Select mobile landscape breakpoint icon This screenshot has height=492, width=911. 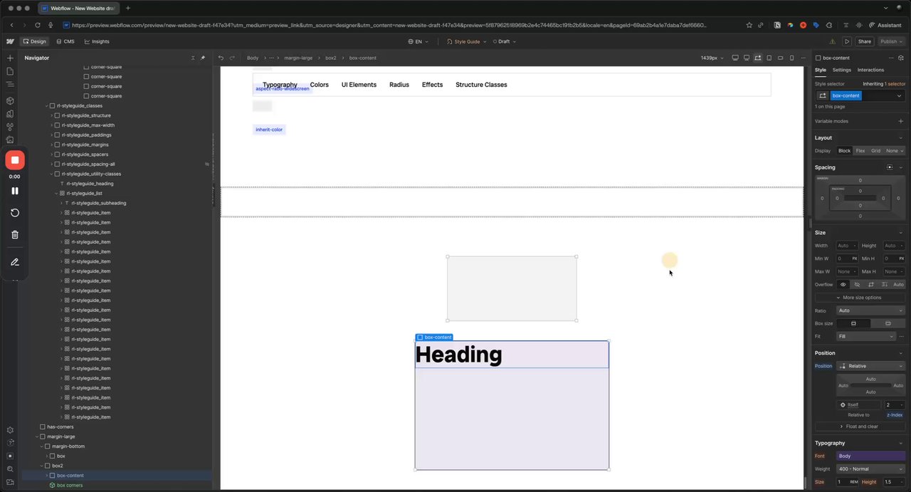point(781,58)
